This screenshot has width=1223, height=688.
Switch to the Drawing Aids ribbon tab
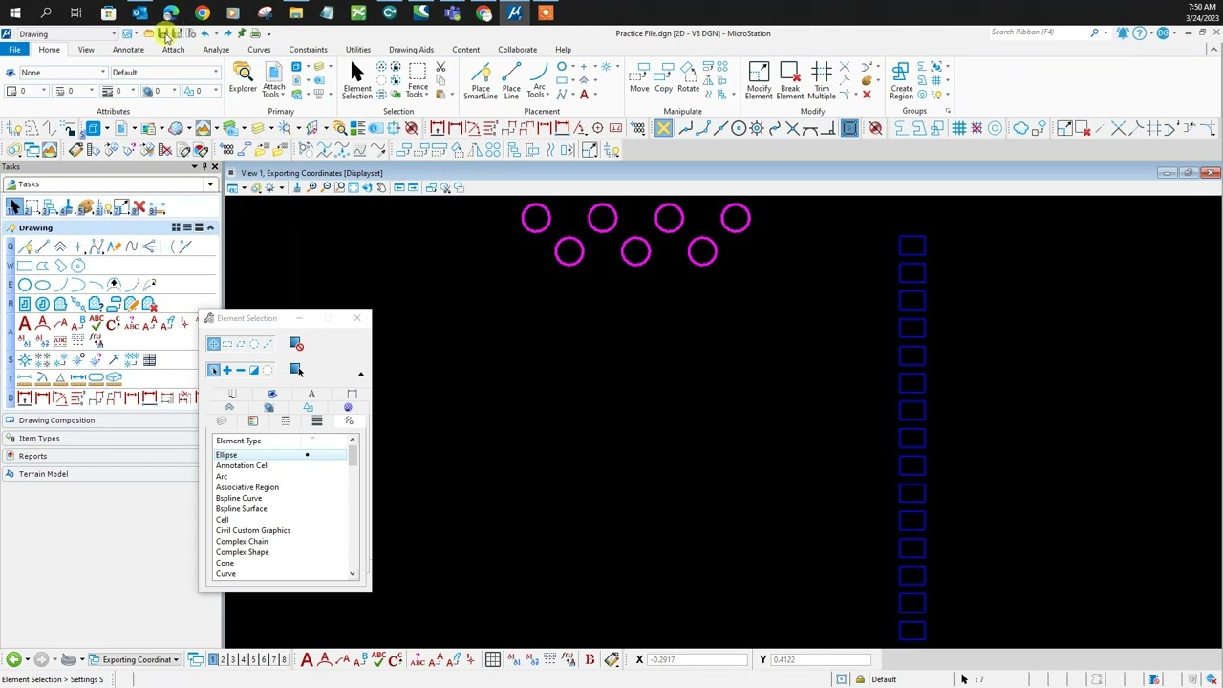pos(411,50)
